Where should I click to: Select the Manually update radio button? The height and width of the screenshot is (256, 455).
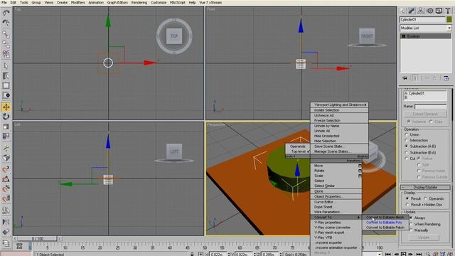(411, 230)
